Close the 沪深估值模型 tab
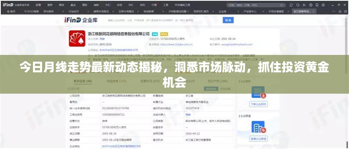The height and width of the screenshot is (149, 349). 288,11
